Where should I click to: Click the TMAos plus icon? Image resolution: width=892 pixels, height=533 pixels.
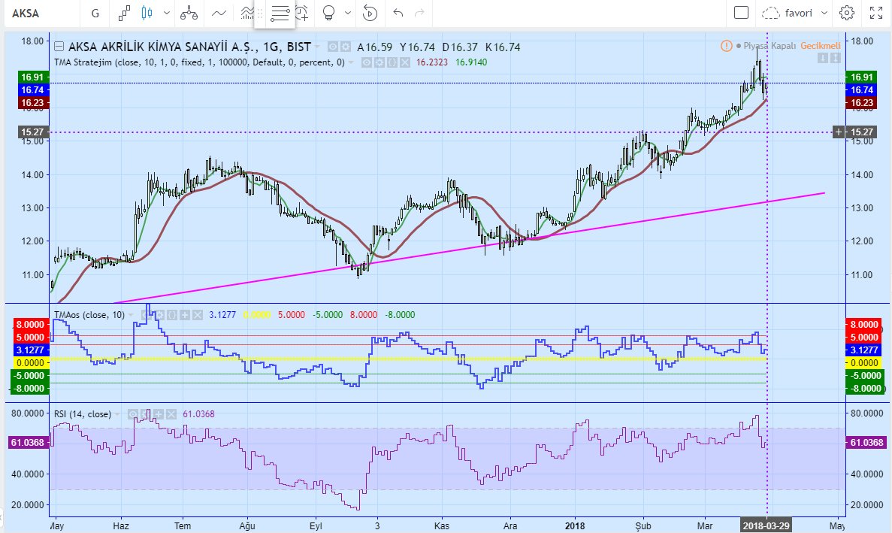(x=184, y=314)
